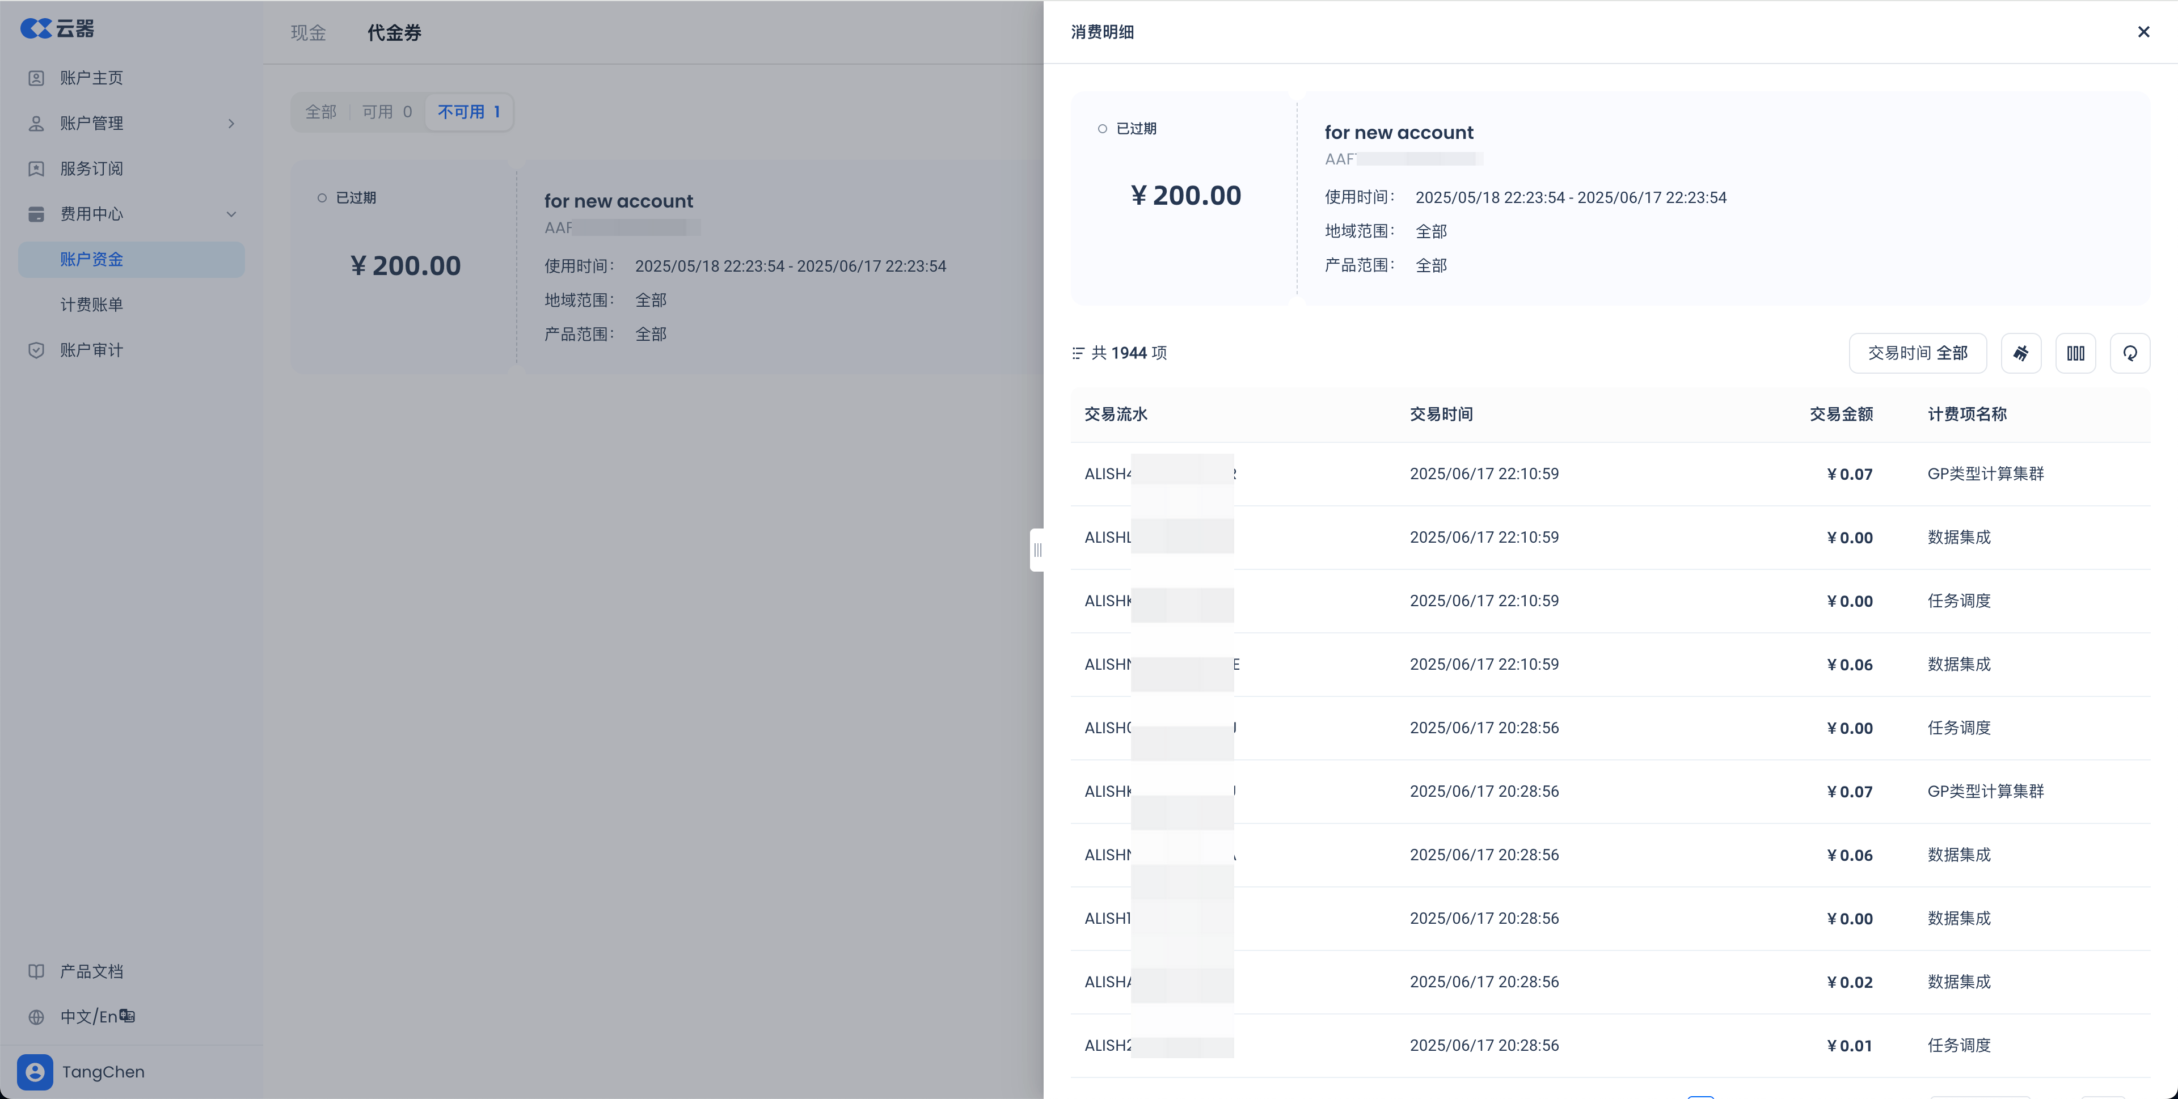The height and width of the screenshot is (1099, 2178).
Task: Open 产品文档 in the sidebar
Action: [x=91, y=971]
